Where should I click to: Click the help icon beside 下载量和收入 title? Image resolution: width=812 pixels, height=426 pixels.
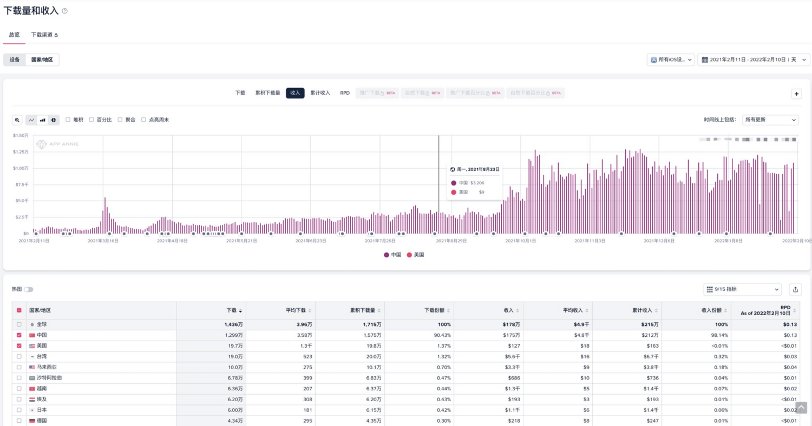65,11
